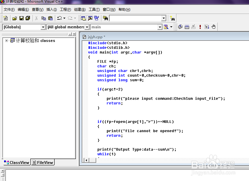Insert breakpoint using the hand icon
249x181 pixels.
[x=214, y=27]
